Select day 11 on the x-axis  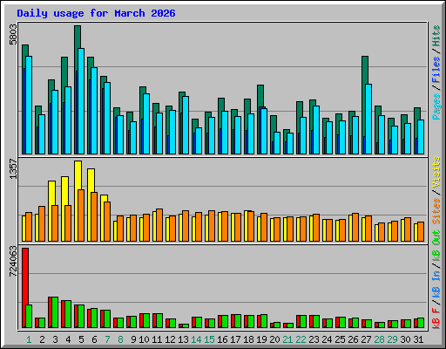point(157,339)
